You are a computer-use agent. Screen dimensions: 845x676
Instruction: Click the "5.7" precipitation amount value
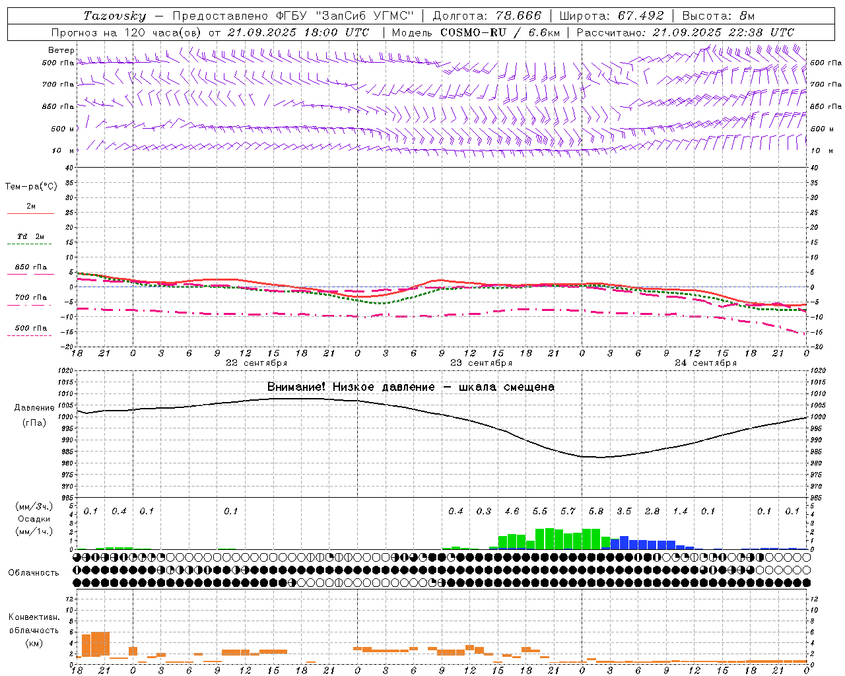568,512
